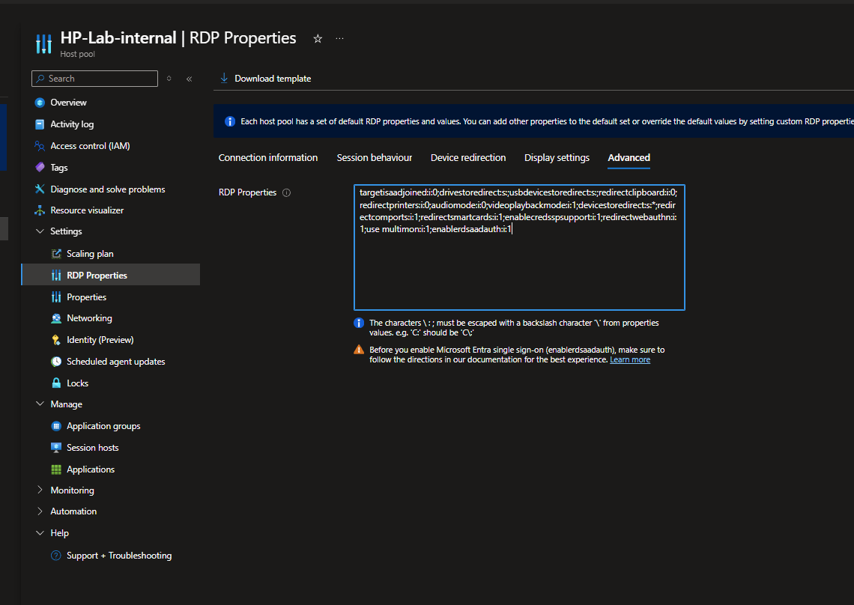Click the Support + Troubleshooting question icon
The width and height of the screenshot is (854, 605).
(x=56, y=556)
